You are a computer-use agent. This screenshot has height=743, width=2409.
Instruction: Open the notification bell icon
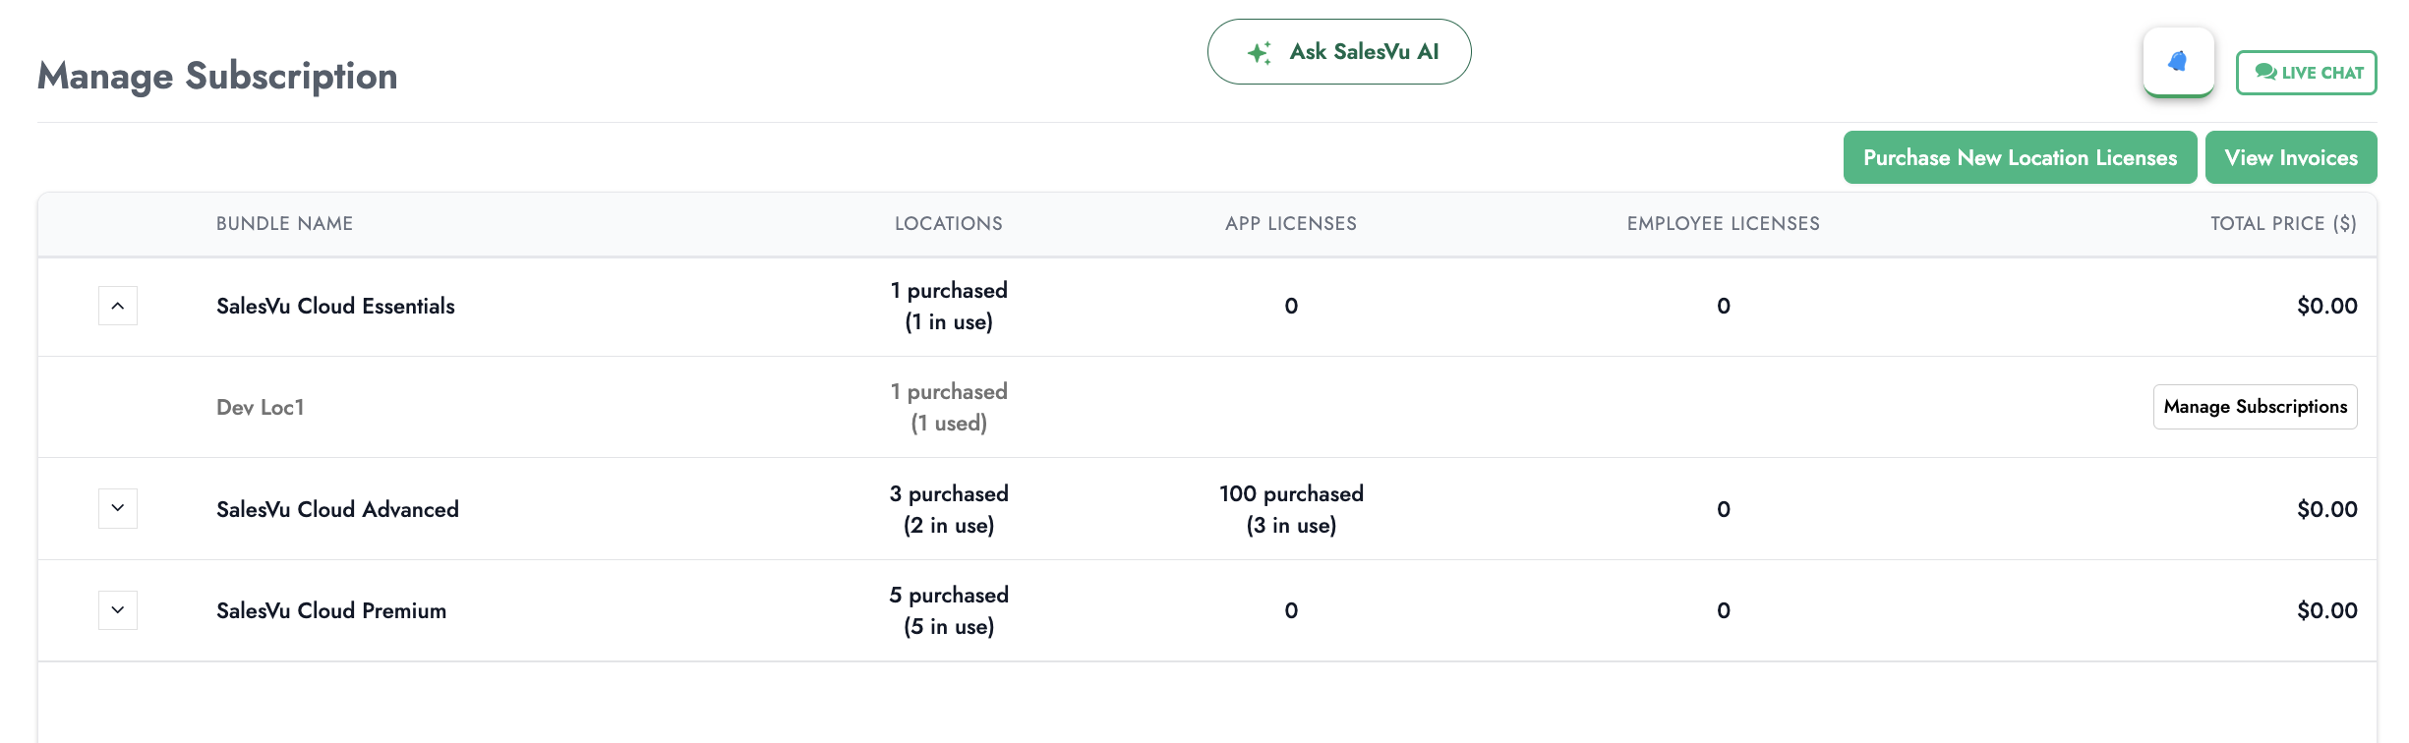pyautogui.click(x=2178, y=62)
